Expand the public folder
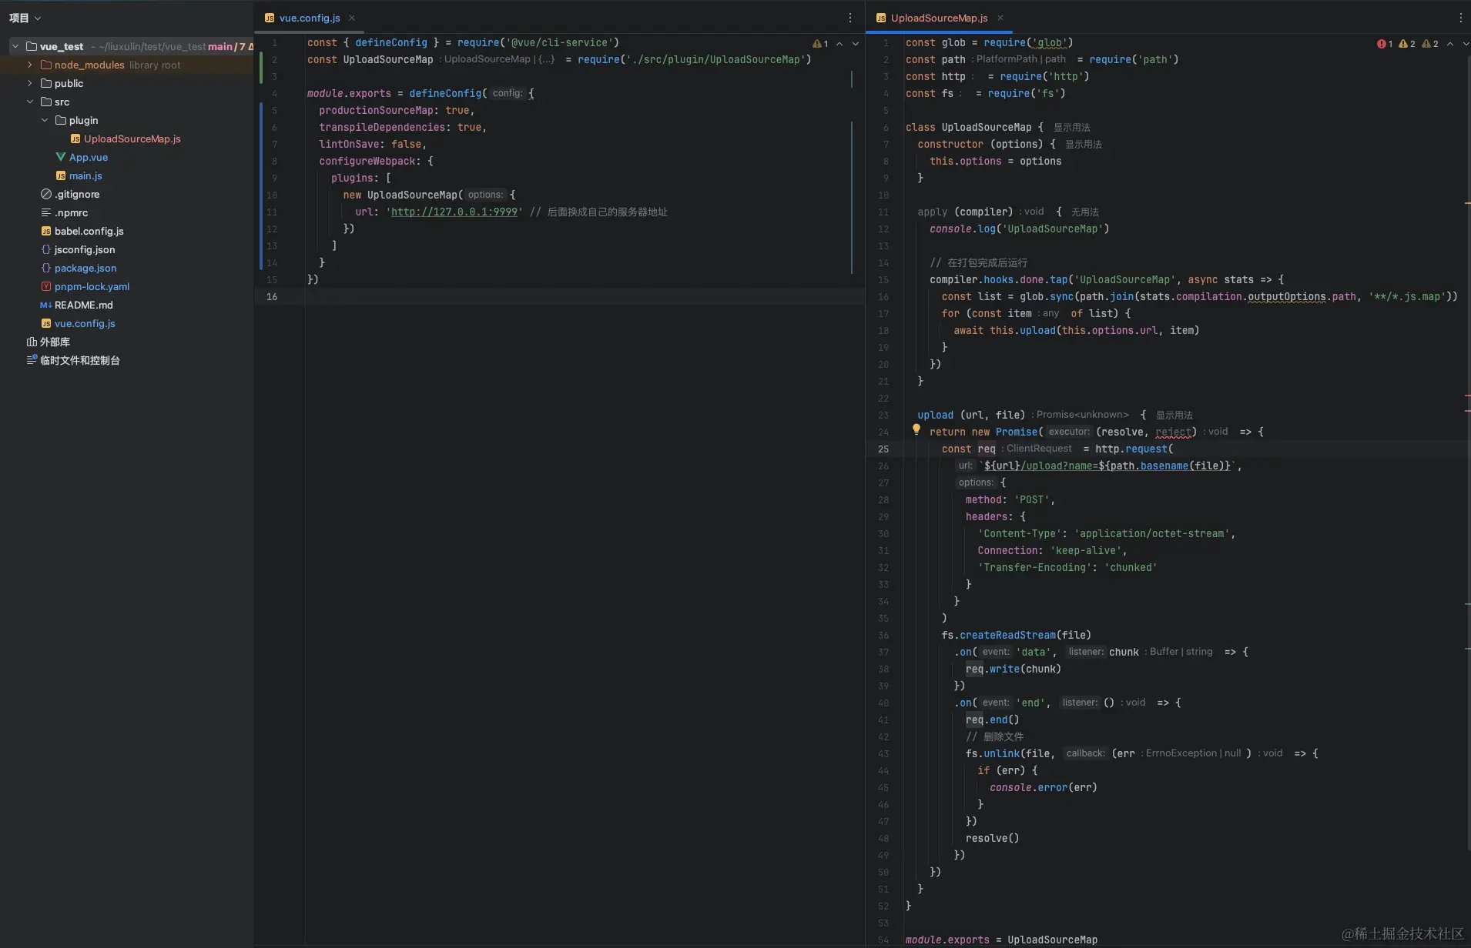This screenshot has height=948, width=1471. tap(30, 83)
